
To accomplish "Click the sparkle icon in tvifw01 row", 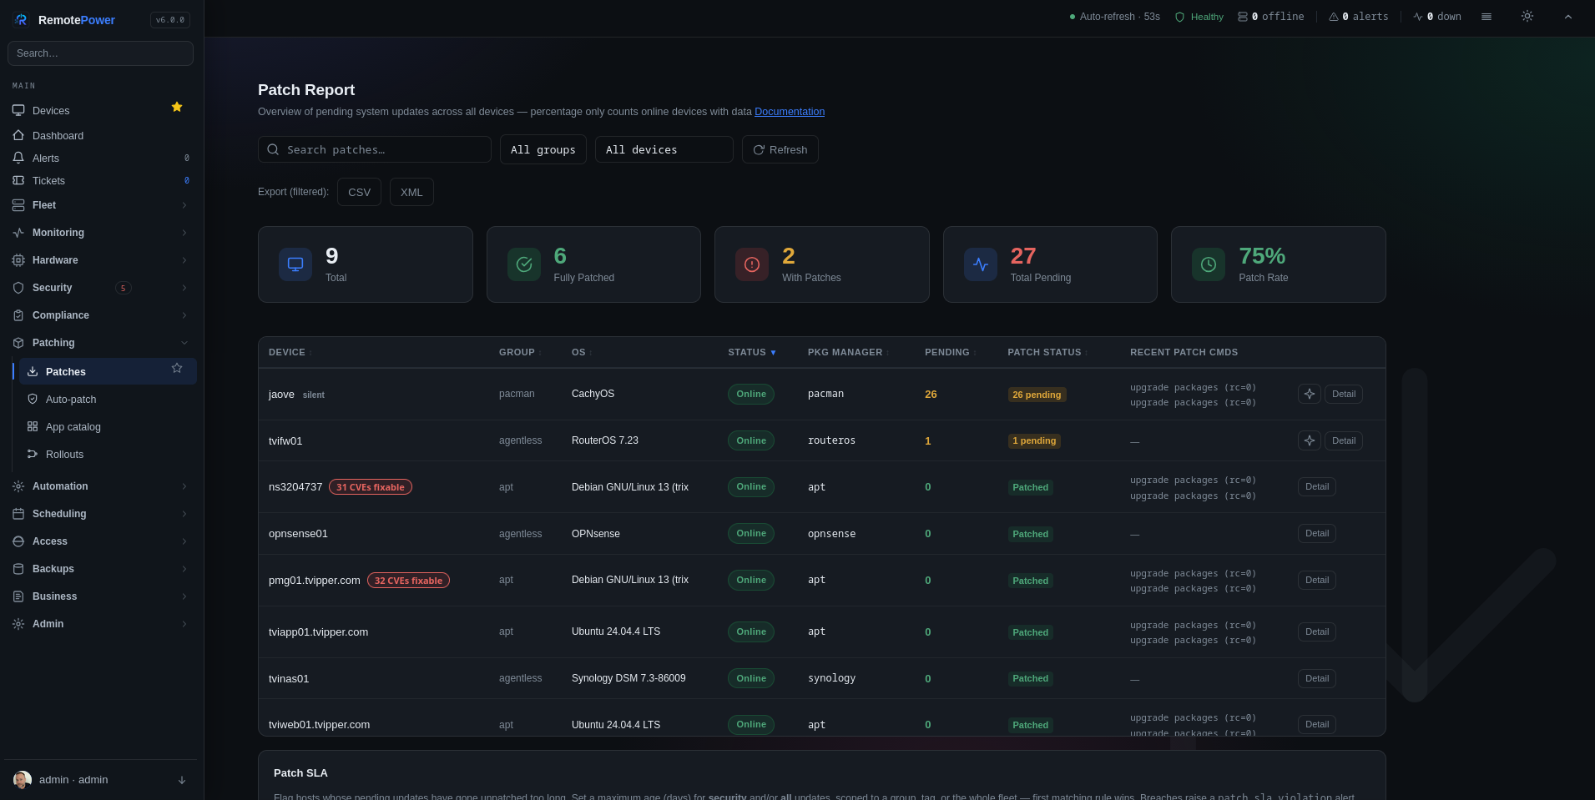I will click(1310, 440).
